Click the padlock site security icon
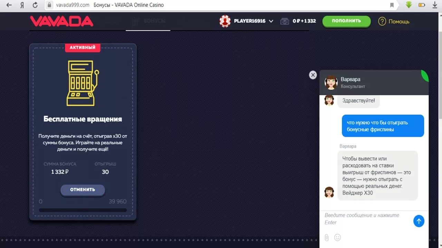 [49, 5]
